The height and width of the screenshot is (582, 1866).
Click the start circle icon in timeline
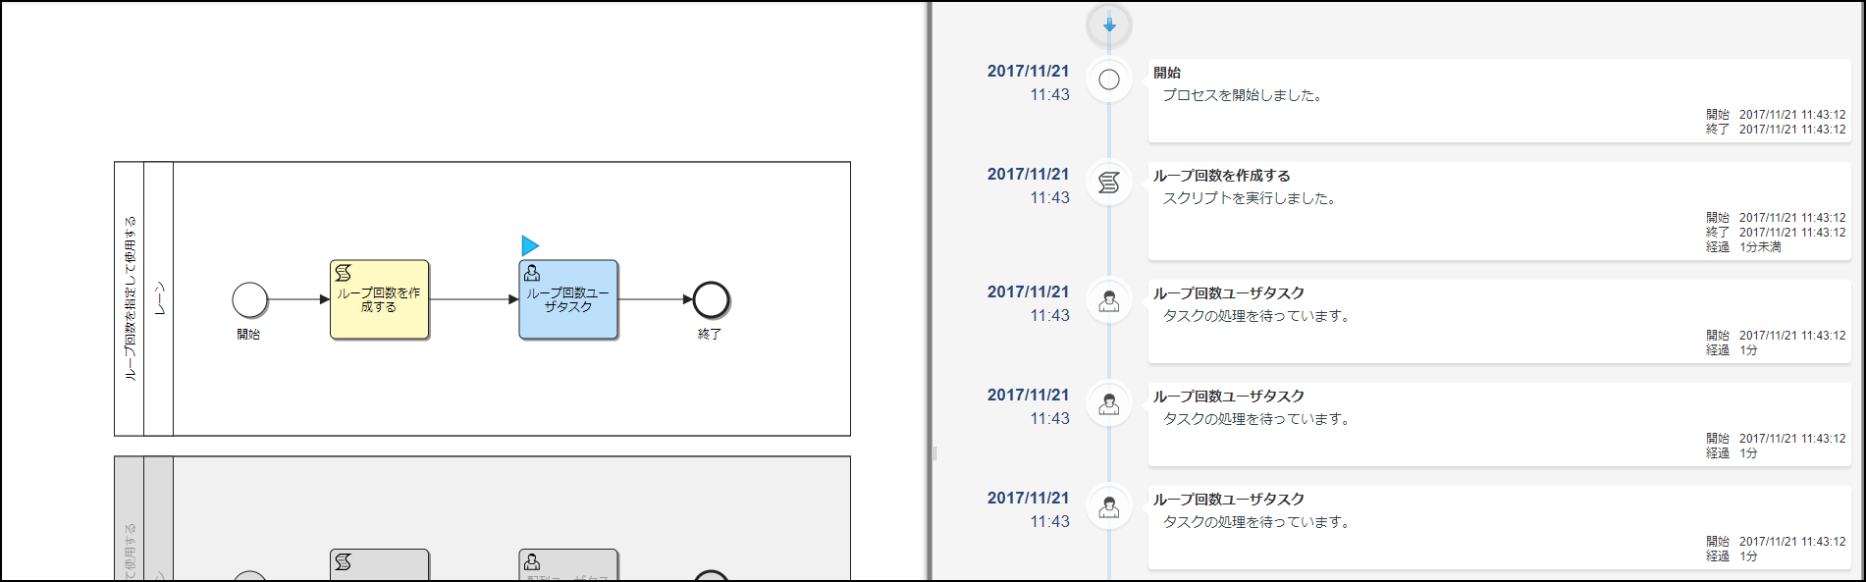[x=1109, y=80]
